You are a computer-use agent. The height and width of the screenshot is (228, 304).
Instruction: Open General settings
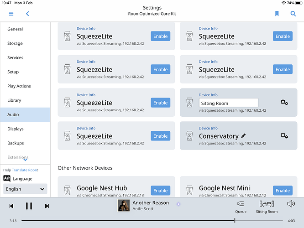pyautogui.click(x=25, y=29)
